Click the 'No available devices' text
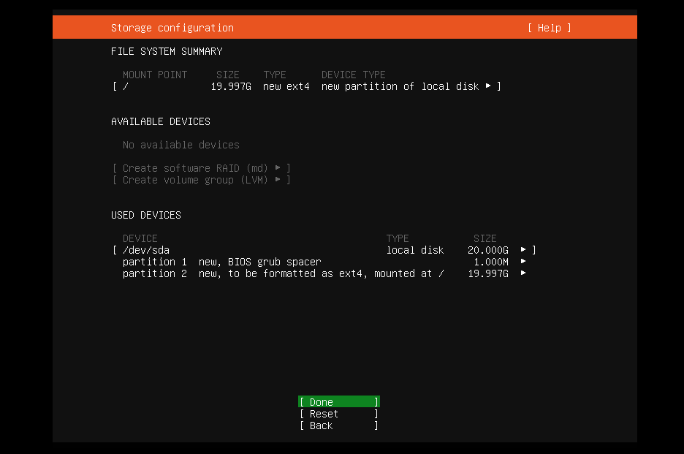 180,145
